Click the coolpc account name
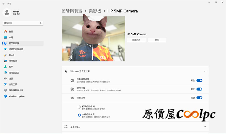Image resolution: width=226 pixels, height=134 pixels. point(16,12)
